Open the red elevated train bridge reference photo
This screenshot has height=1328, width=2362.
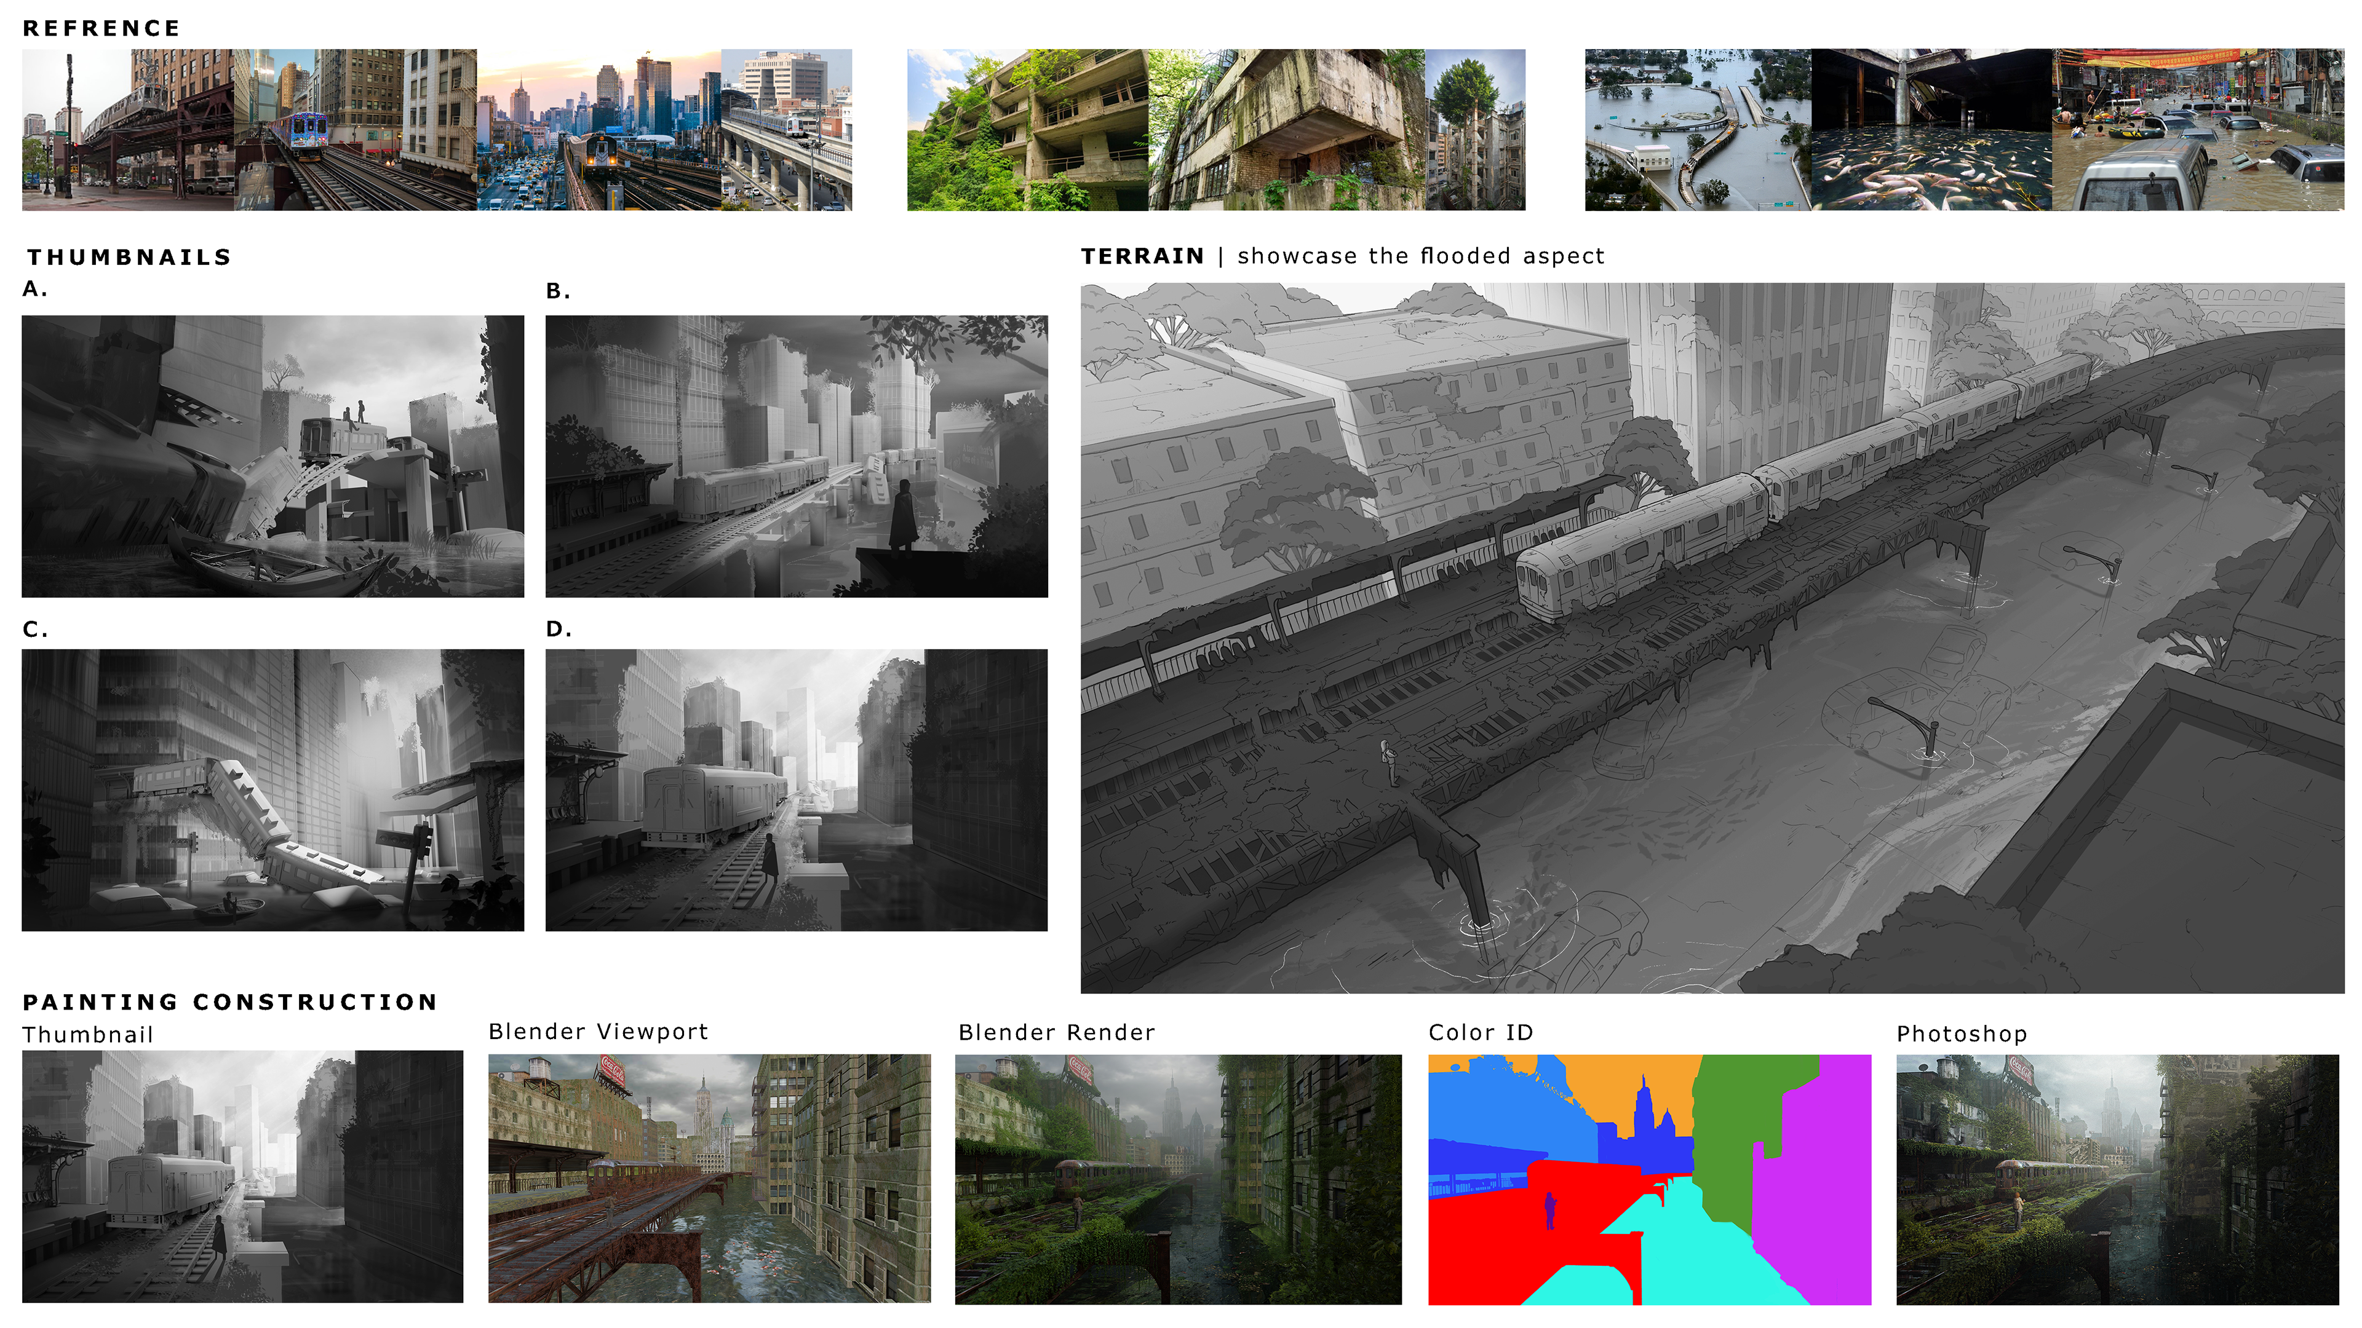[129, 130]
